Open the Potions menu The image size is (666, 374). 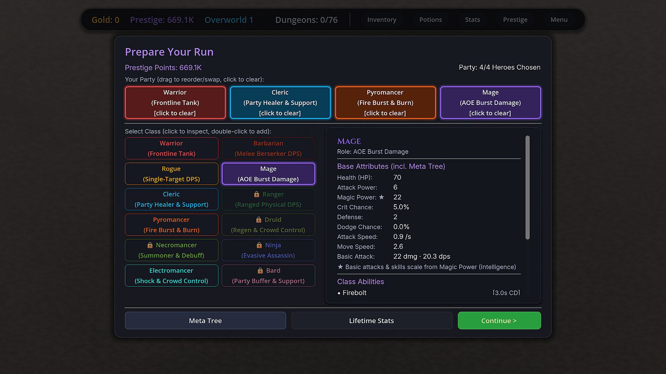coord(430,20)
